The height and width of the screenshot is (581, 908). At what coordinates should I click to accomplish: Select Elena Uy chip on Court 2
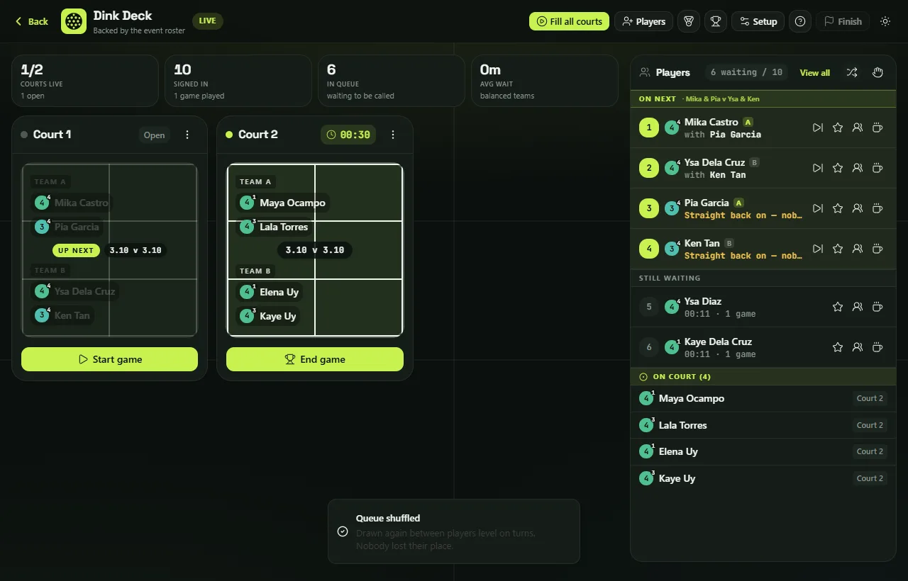(x=269, y=292)
